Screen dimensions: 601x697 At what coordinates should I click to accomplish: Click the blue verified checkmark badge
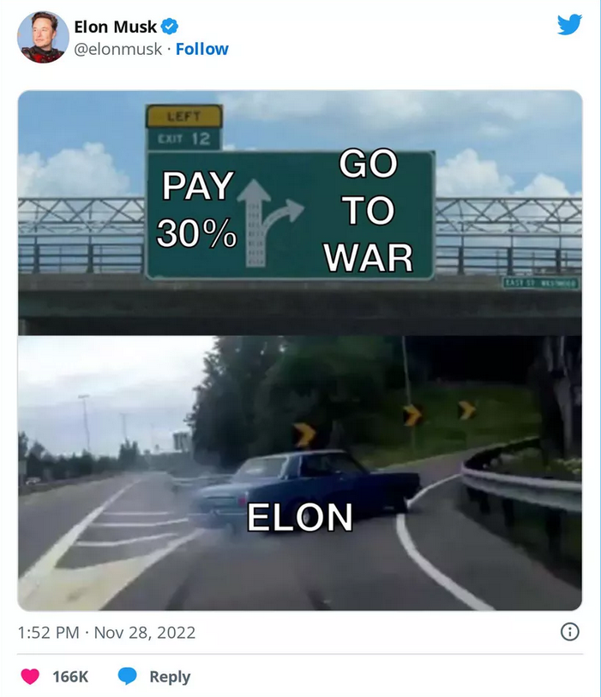pyautogui.click(x=170, y=27)
